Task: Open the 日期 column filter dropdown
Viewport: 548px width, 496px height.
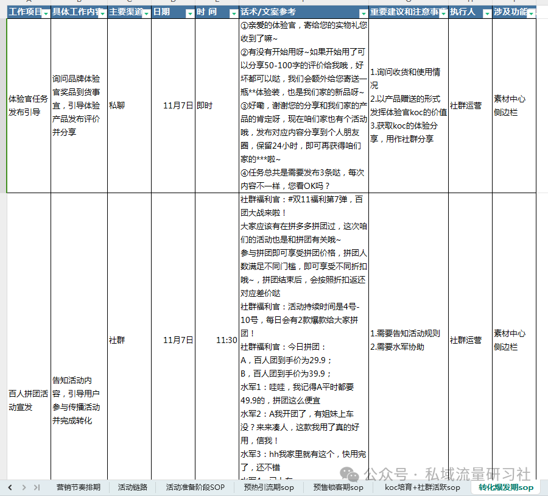Action: (190, 13)
